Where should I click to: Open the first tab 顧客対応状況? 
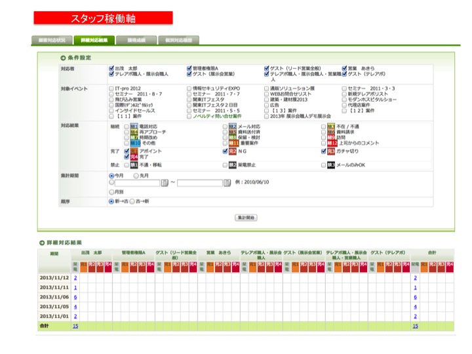click(x=51, y=40)
